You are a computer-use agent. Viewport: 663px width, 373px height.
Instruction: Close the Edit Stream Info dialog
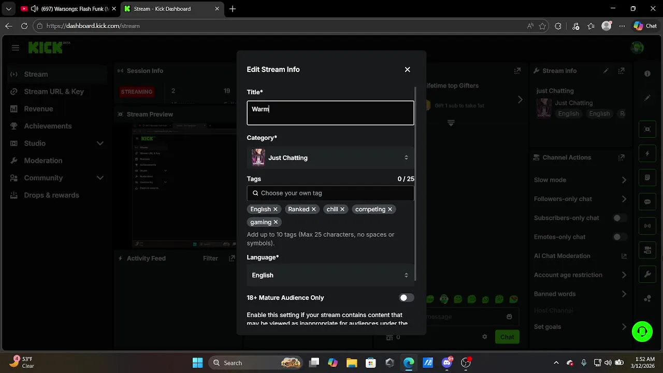click(407, 69)
